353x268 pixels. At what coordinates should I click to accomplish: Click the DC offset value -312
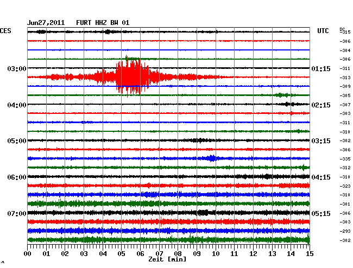(345, 168)
